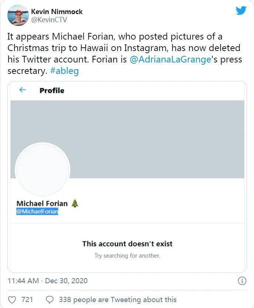
Task: Click the empty profile avatar circle
Action: (x=42, y=169)
